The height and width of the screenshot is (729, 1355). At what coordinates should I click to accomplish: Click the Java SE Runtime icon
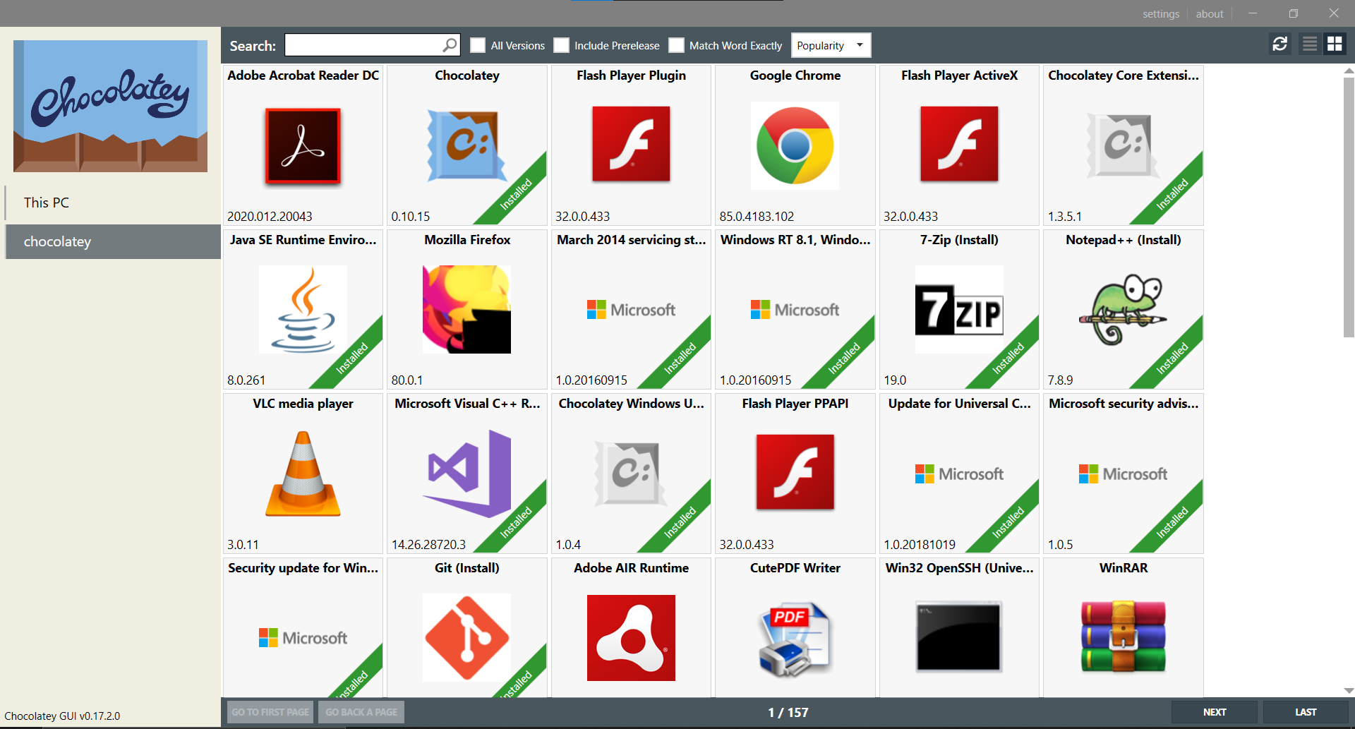pos(303,309)
